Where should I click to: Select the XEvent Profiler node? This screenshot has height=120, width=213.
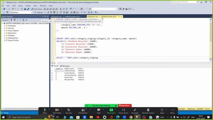(x=13, y=40)
